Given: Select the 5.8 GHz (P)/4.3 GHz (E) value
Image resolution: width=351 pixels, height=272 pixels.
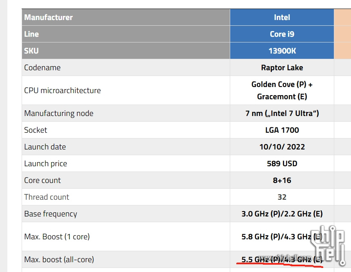Looking at the screenshot, I should [282, 237].
